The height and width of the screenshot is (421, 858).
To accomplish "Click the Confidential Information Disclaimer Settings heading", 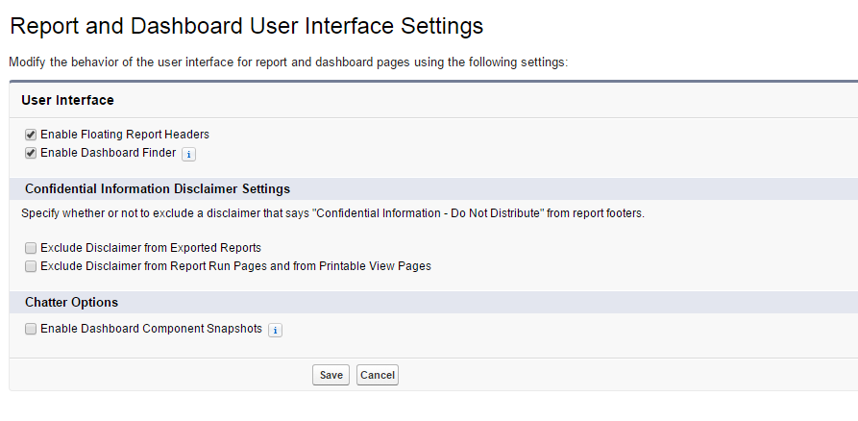I will pyautogui.click(x=158, y=188).
